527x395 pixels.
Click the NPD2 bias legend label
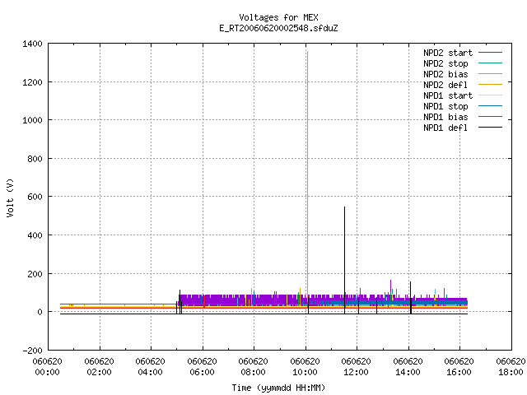point(445,74)
